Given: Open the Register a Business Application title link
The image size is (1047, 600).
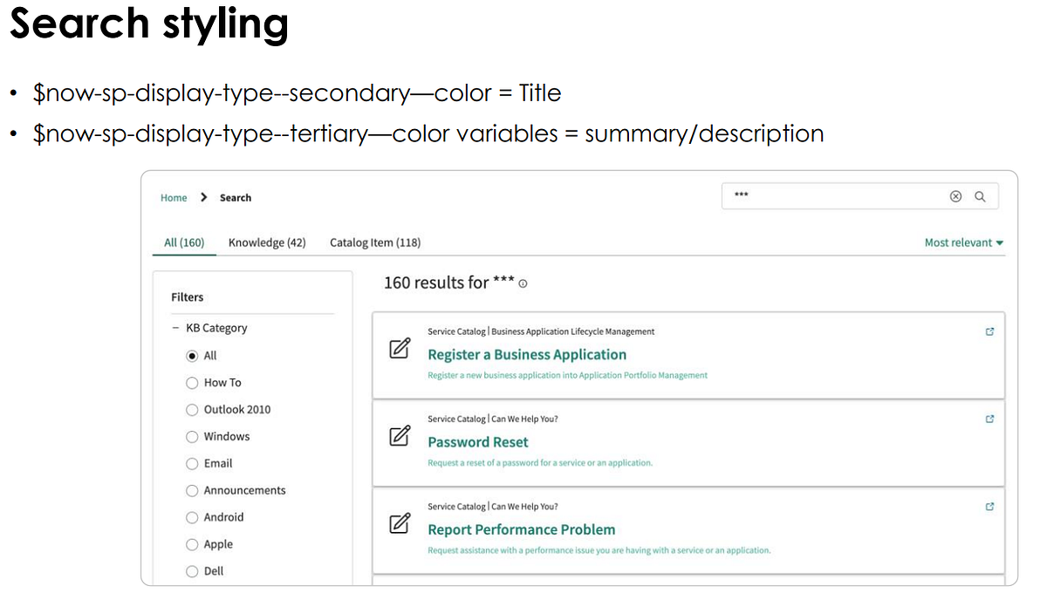Looking at the screenshot, I should coord(527,355).
